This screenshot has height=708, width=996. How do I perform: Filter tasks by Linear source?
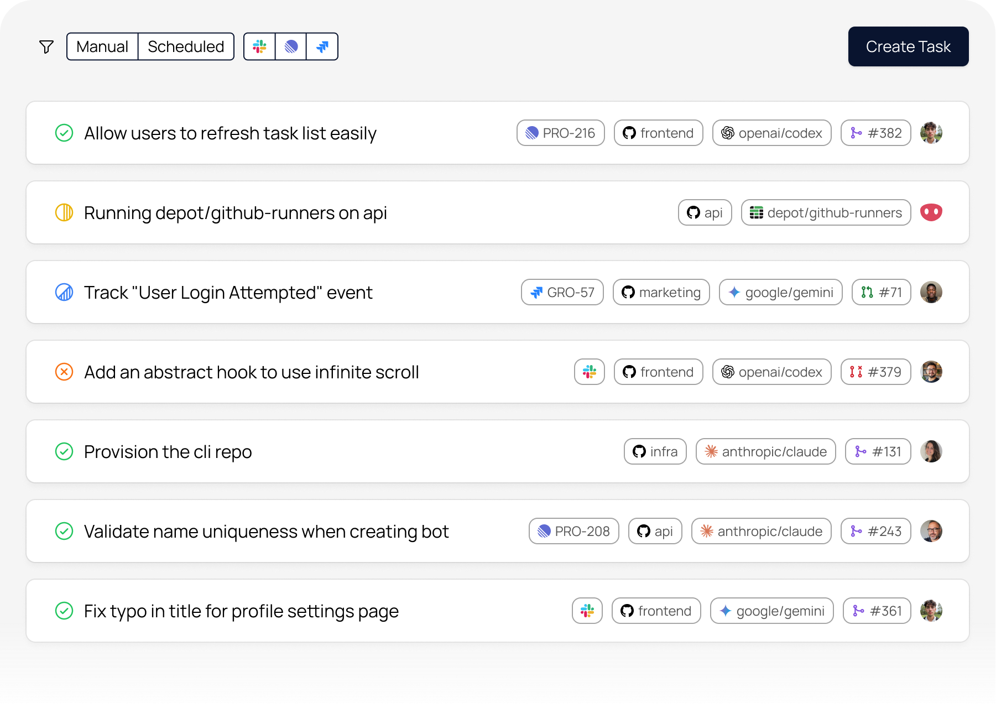pos(291,46)
